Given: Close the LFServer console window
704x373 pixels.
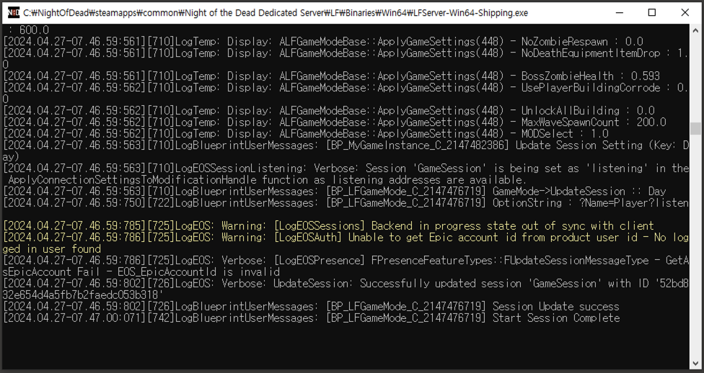Looking at the screenshot, I should [685, 12].
